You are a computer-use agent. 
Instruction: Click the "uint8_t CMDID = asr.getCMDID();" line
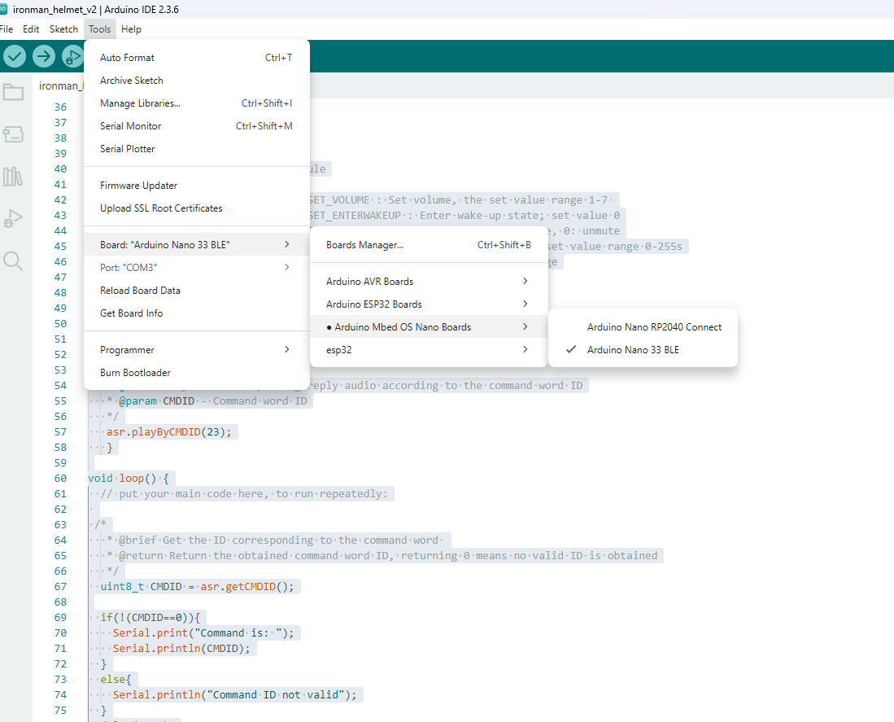coord(197,586)
